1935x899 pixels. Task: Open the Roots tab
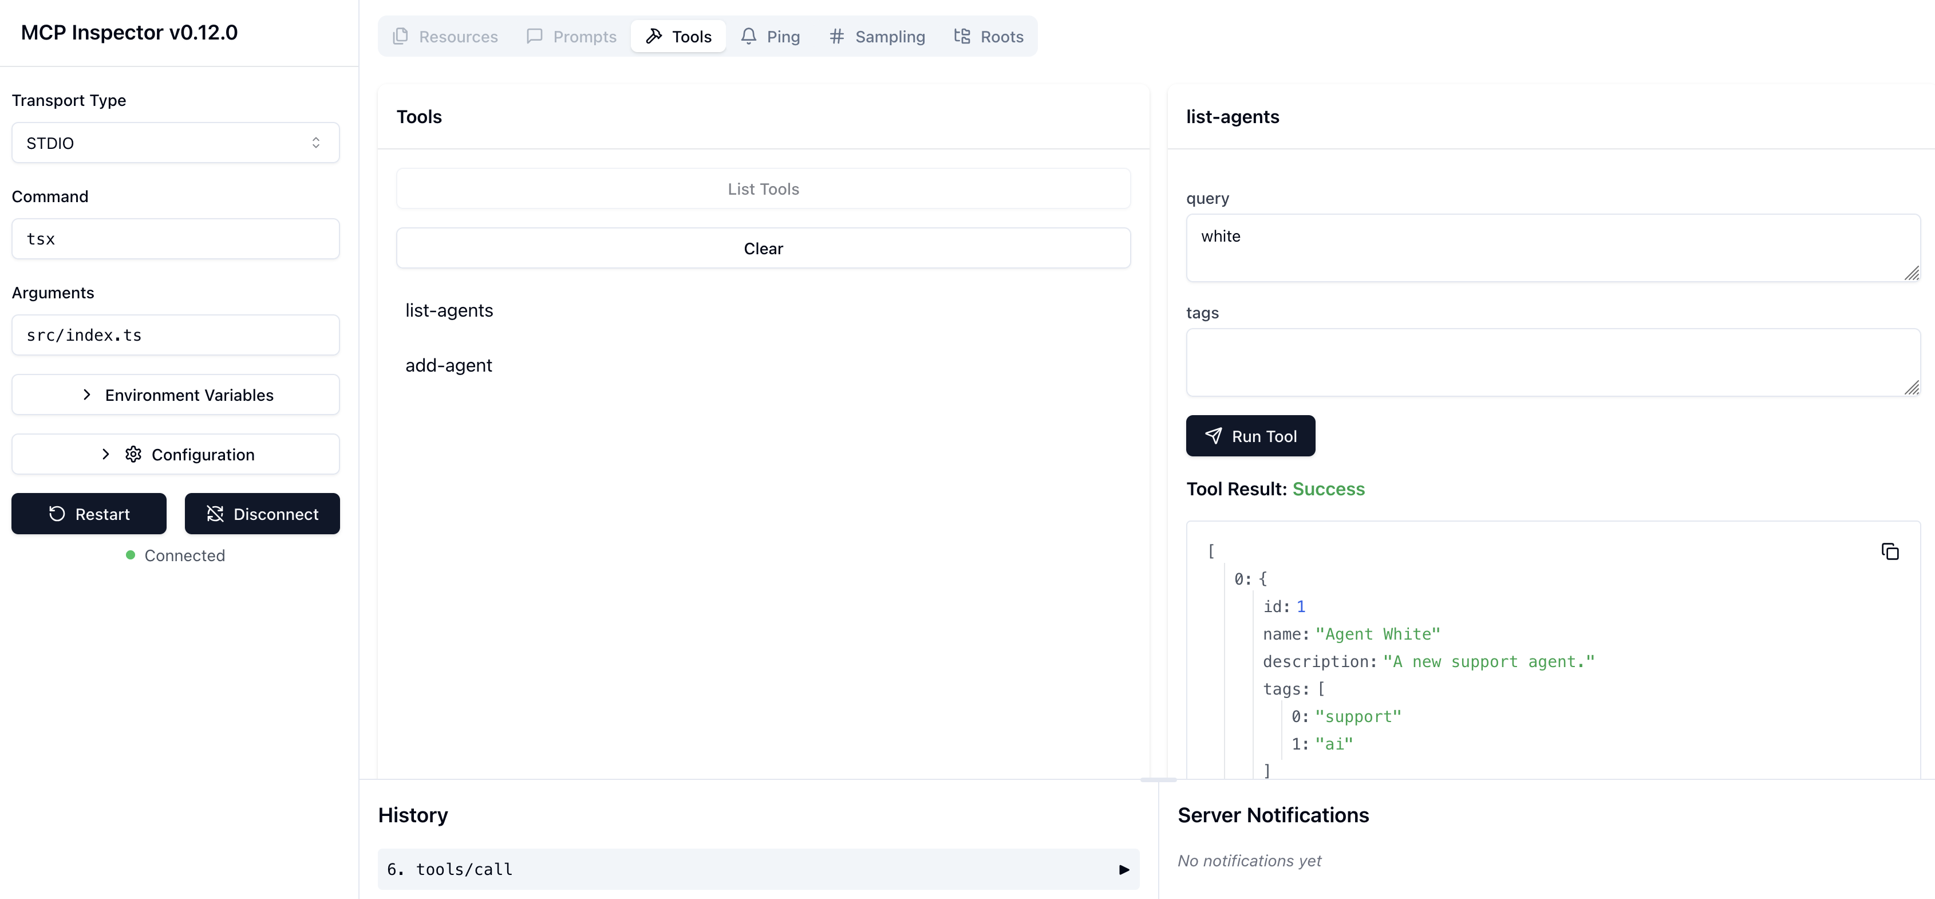tap(989, 36)
